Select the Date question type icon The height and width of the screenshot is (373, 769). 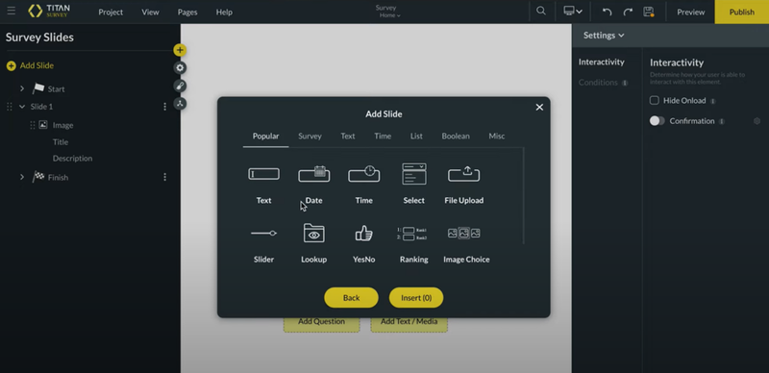tap(314, 174)
